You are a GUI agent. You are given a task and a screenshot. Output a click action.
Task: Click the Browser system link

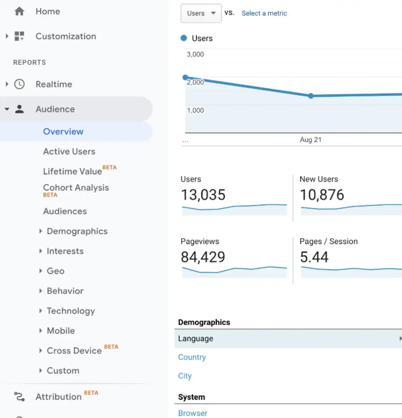[x=193, y=413]
